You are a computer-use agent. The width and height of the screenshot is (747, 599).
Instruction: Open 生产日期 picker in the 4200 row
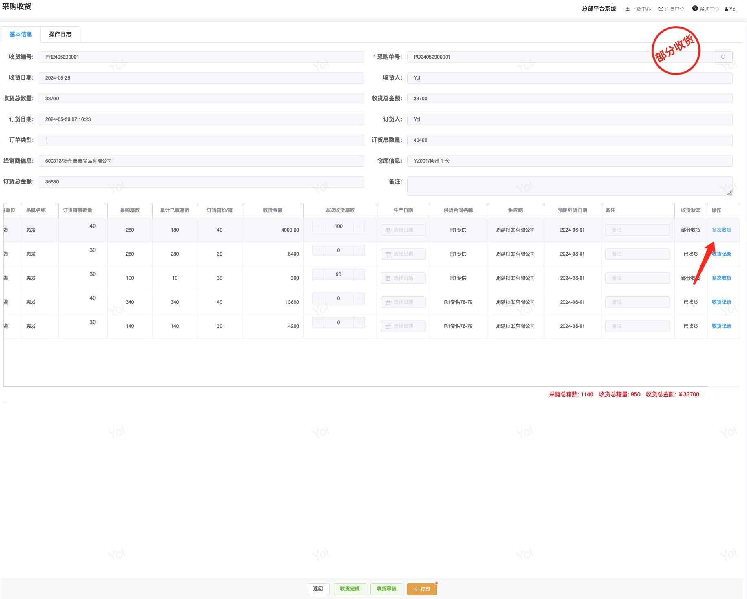coord(403,326)
